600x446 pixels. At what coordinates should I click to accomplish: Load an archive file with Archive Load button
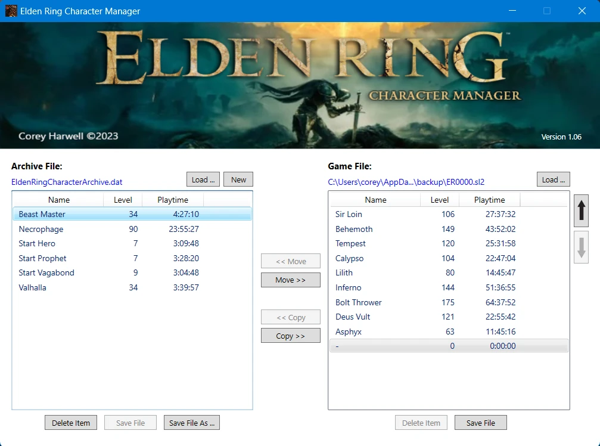coord(203,179)
